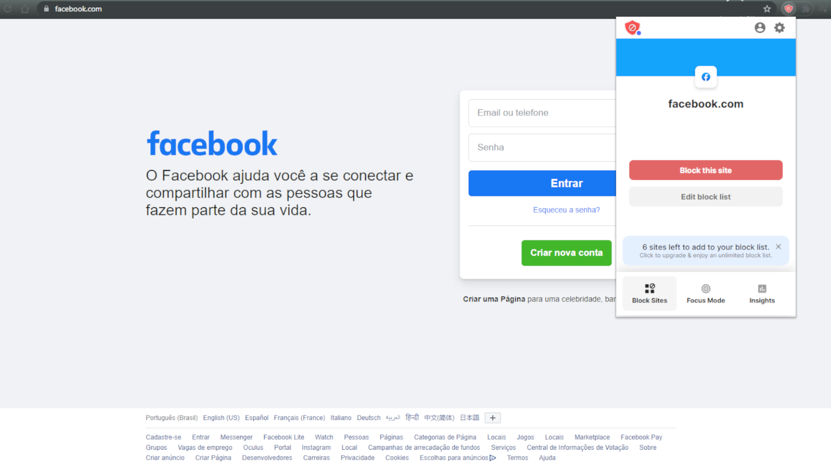Click Edit block list button

tap(705, 197)
